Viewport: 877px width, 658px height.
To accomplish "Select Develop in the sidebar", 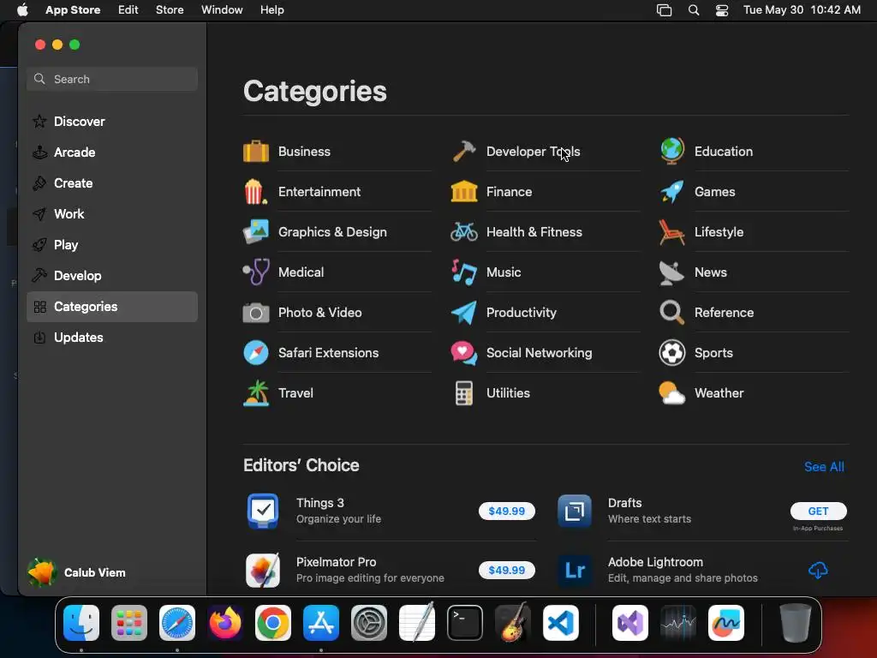I will click(112, 275).
